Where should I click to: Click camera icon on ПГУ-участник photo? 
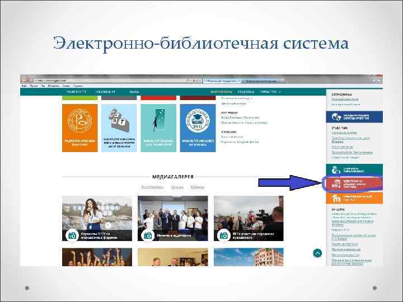point(223,235)
